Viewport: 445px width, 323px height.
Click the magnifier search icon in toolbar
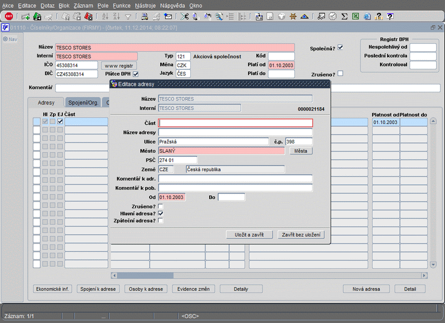[x=219, y=17]
